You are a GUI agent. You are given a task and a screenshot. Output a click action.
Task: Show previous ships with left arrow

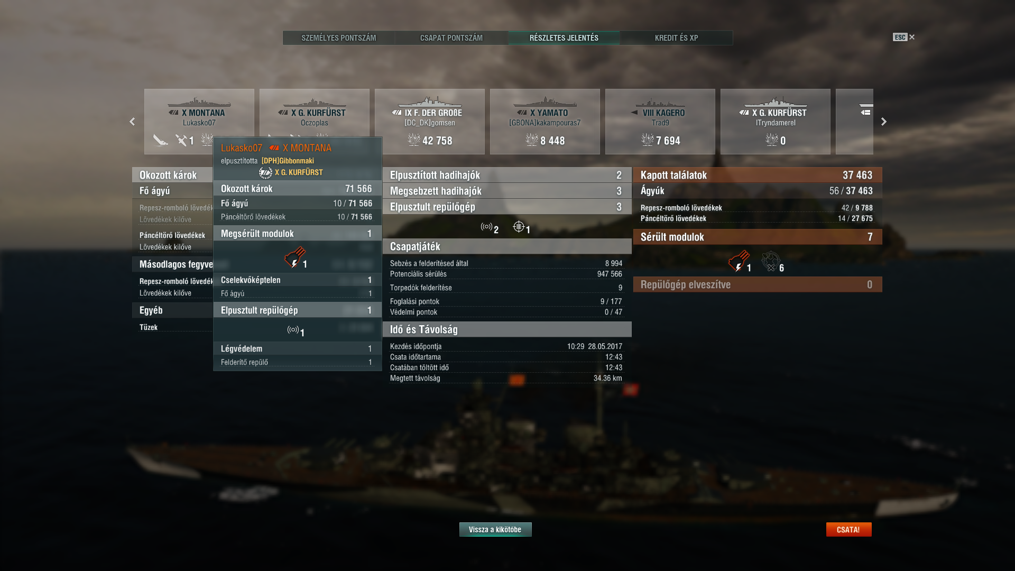point(132,122)
